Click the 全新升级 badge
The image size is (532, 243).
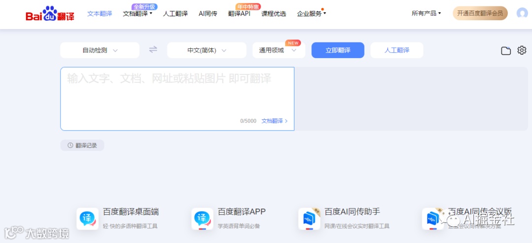click(x=144, y=7)
